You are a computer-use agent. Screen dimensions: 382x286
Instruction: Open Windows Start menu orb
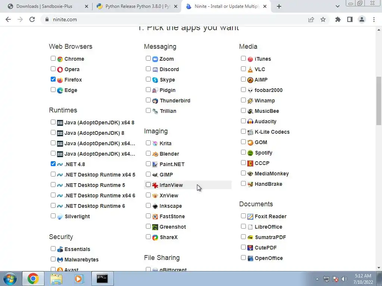(x=10, y=279)
